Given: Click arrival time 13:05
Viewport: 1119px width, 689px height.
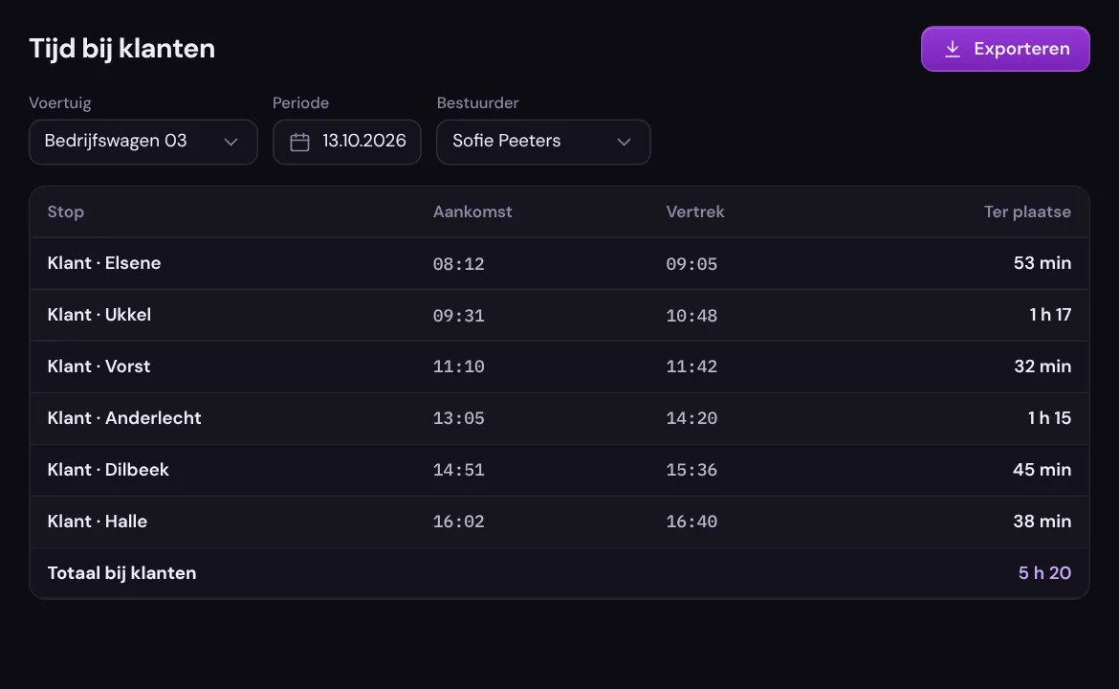Looking at the screenshot, I should pos(459,418).
